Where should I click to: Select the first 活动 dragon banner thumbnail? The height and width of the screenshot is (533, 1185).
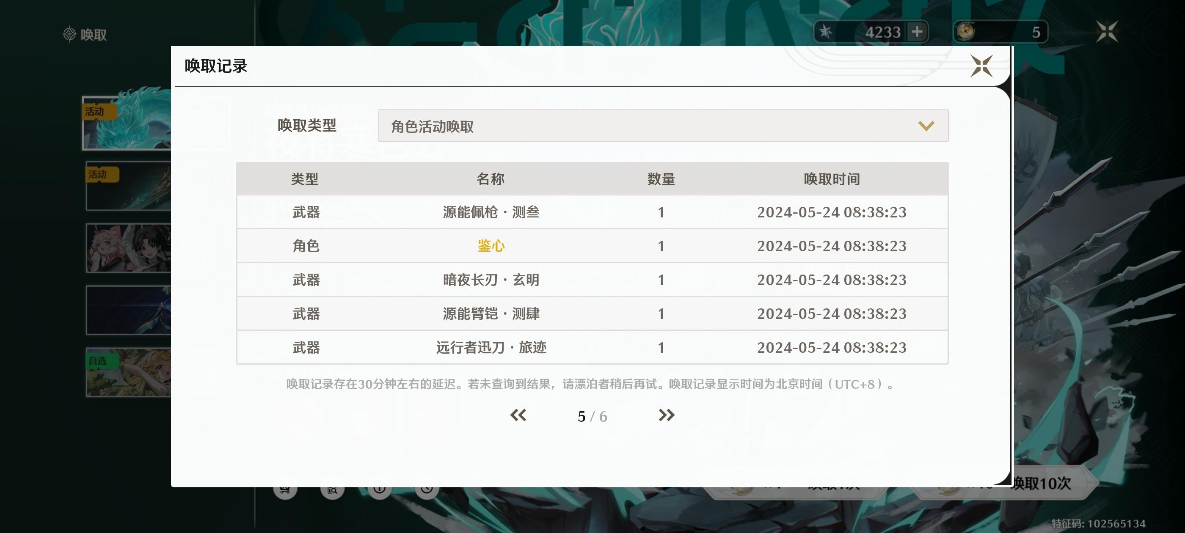[x=127, y=123]
